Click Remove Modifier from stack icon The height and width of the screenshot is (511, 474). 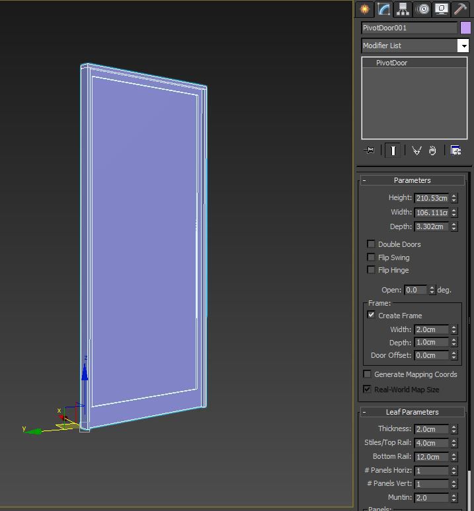point(432,151)
